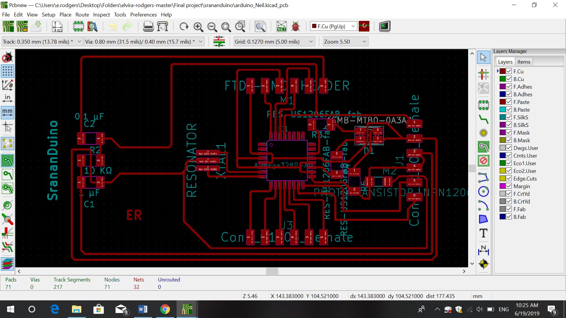Screen dimensions: 566x318
Task: Open the Python scripting console icon
Action: click(385, 26)
